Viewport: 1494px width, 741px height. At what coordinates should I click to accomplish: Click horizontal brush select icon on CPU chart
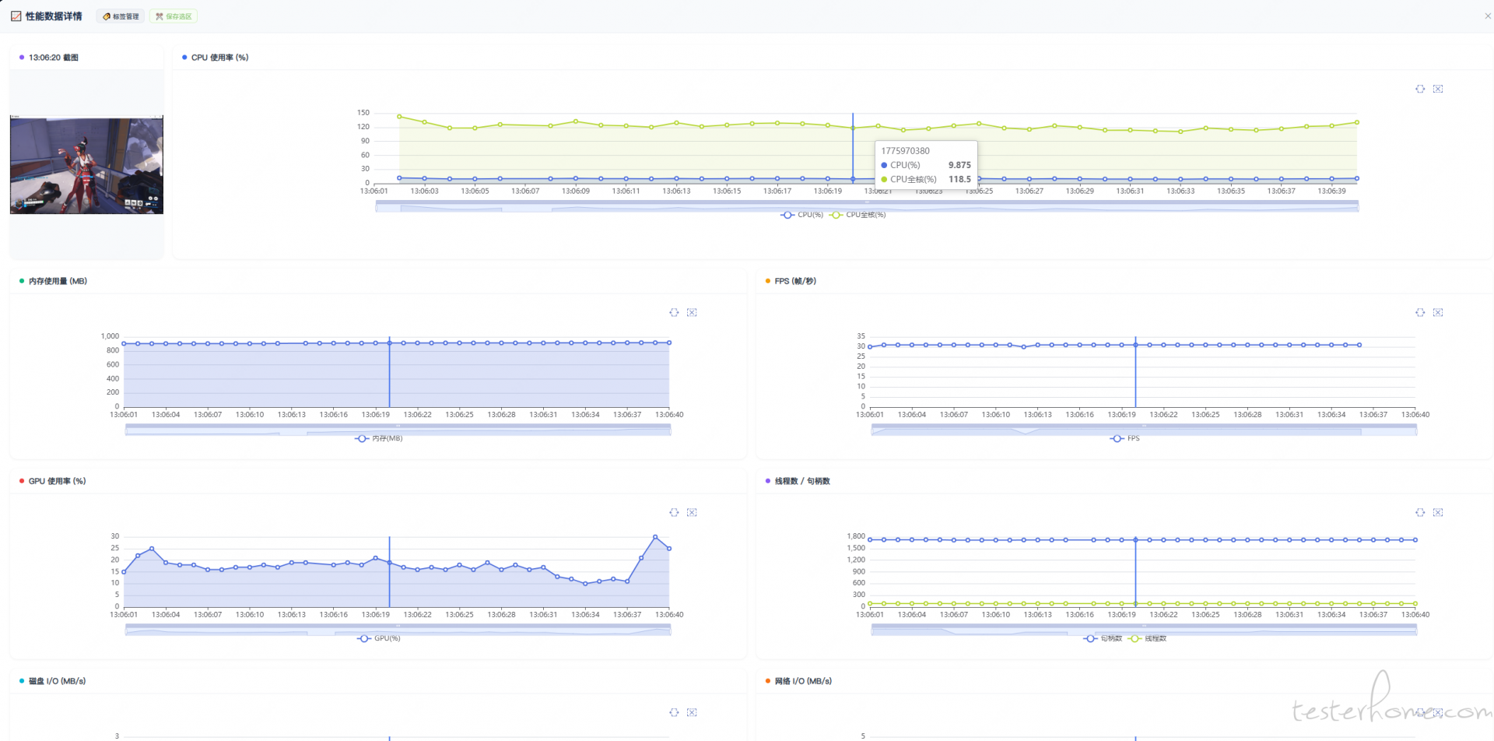pos(1420,89)
